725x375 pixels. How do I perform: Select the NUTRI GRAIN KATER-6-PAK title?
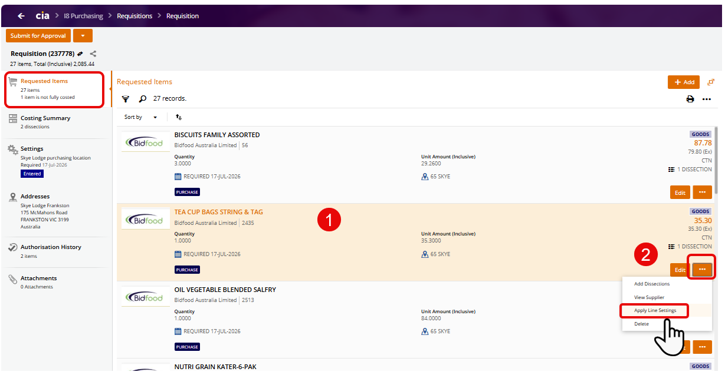click(215, 367)
